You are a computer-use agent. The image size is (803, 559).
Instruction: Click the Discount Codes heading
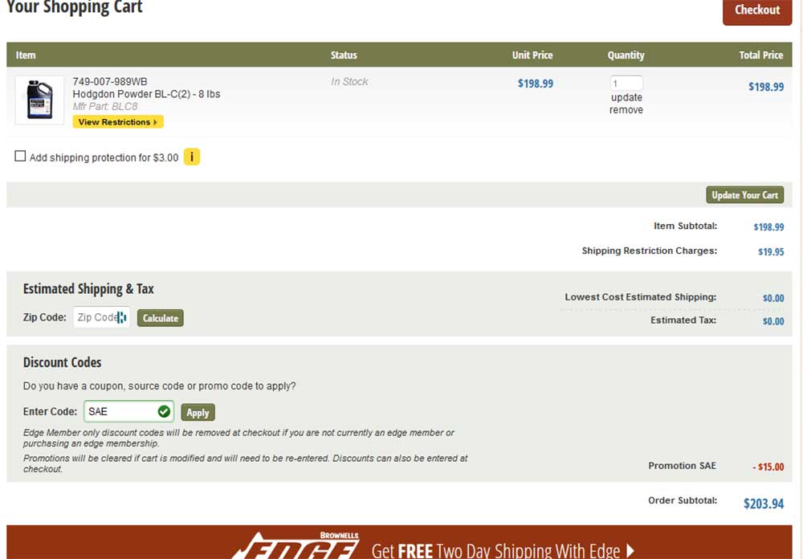(62, 362)
